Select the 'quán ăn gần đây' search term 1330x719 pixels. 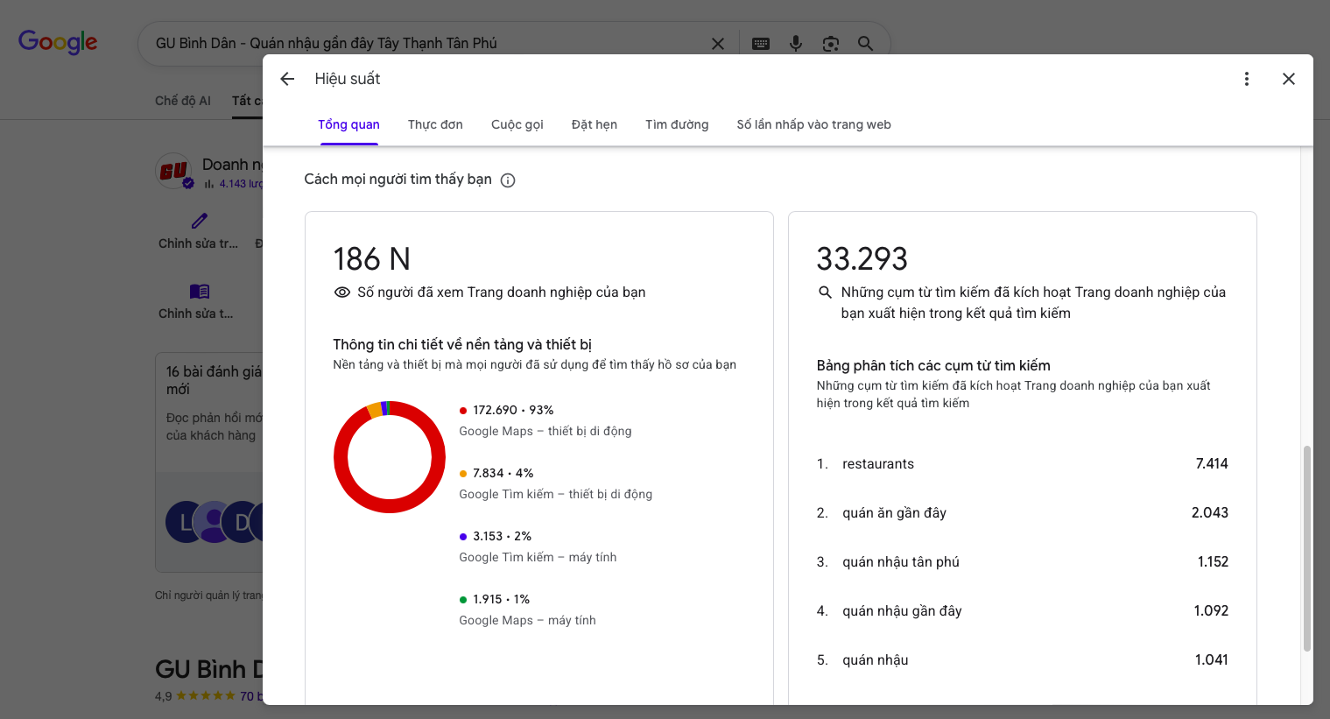tap(894, 513)
